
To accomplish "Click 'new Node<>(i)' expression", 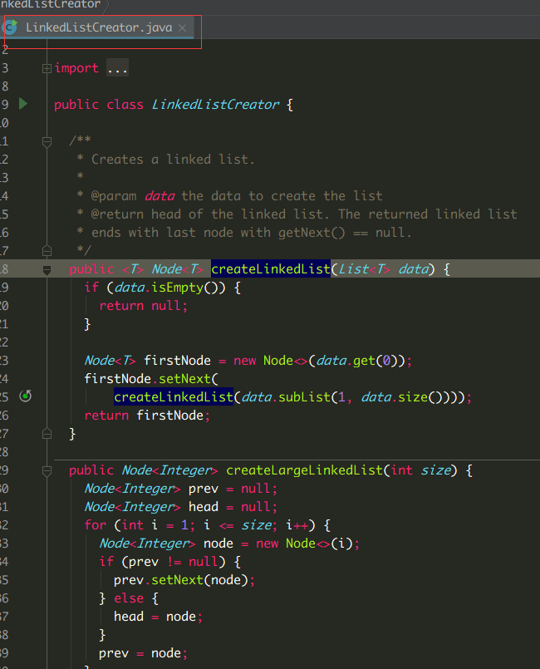I will point(306,544).
